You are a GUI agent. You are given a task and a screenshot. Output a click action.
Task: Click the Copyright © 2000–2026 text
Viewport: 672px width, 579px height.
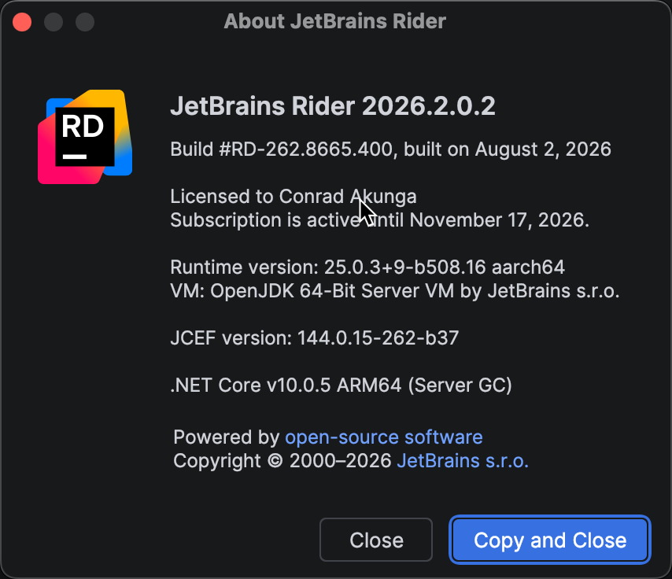point(282,461)
